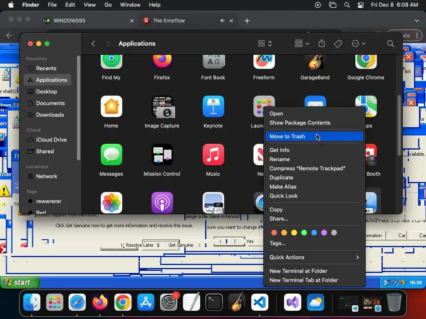Choose Move to Trash
The height and width of the screenshot is (319, 426).
tap(315, 136)
